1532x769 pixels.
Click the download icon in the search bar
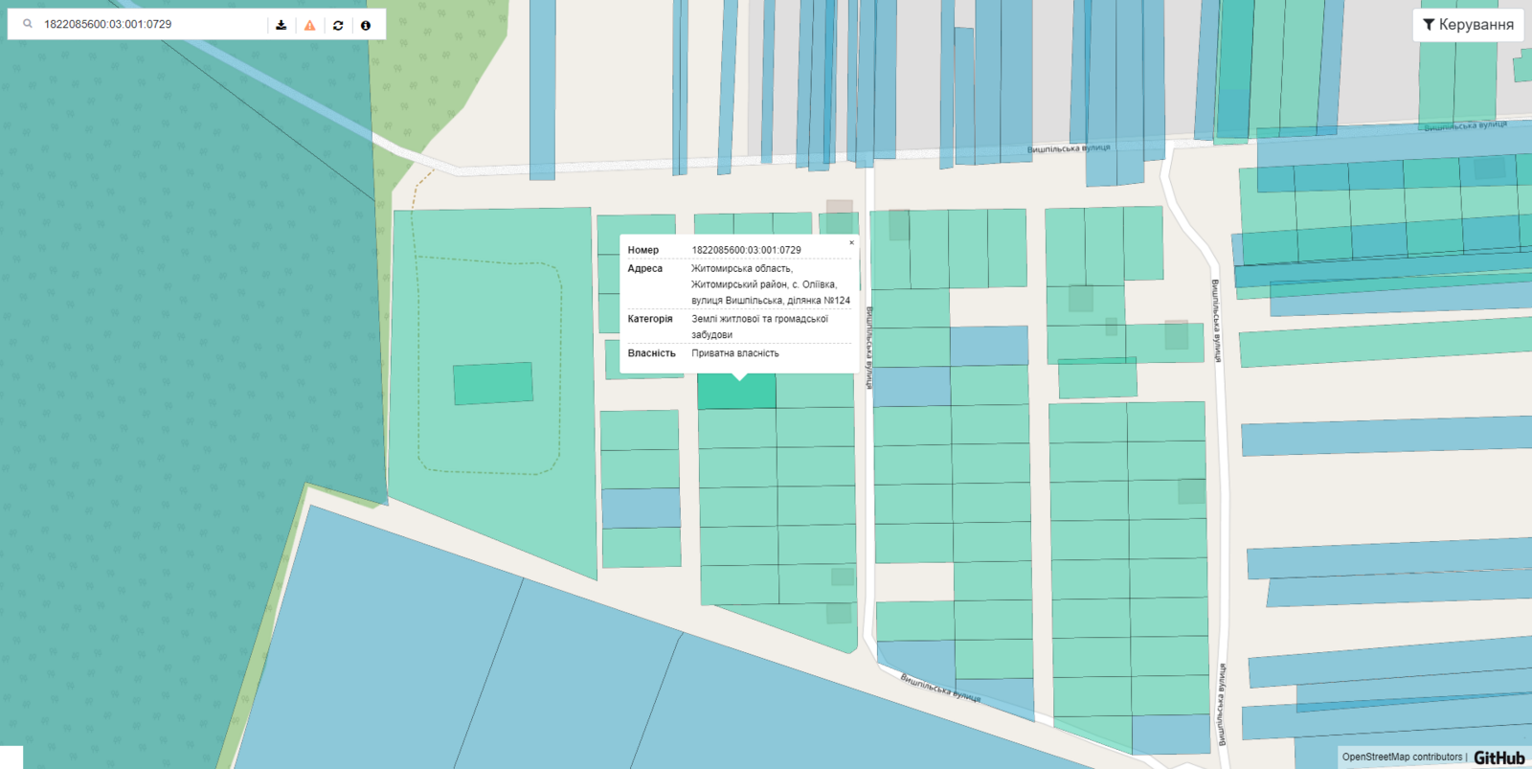coord(282,25)
